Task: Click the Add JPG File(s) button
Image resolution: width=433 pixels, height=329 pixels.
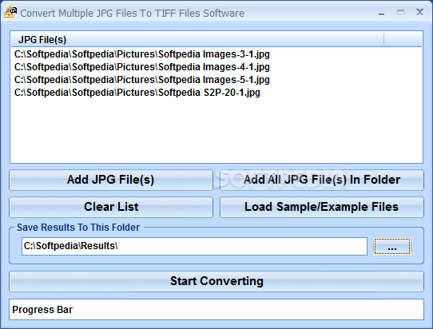Action: pos(111,180)
